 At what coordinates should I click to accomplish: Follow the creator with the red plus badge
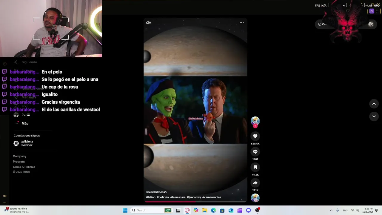click(255, 126)
